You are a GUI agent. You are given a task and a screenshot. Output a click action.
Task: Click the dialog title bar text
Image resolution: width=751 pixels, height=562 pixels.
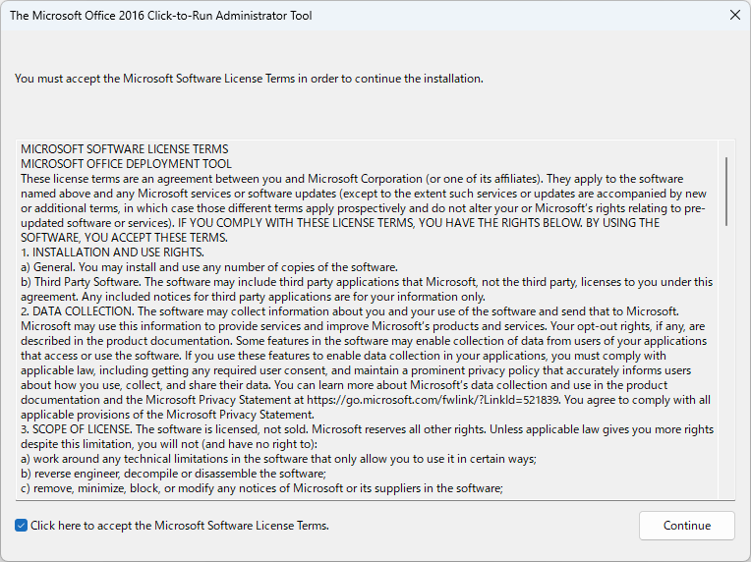[x=161, y=16]
